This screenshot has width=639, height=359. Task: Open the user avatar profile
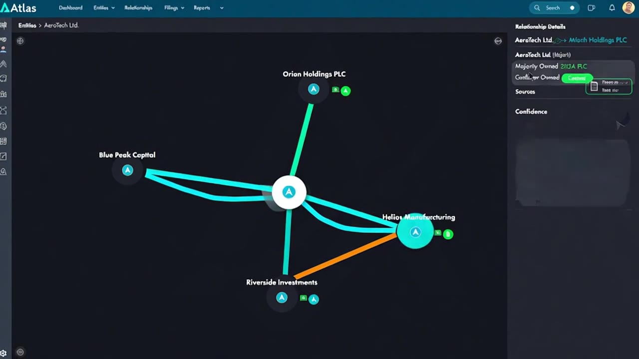pos(629,7)
